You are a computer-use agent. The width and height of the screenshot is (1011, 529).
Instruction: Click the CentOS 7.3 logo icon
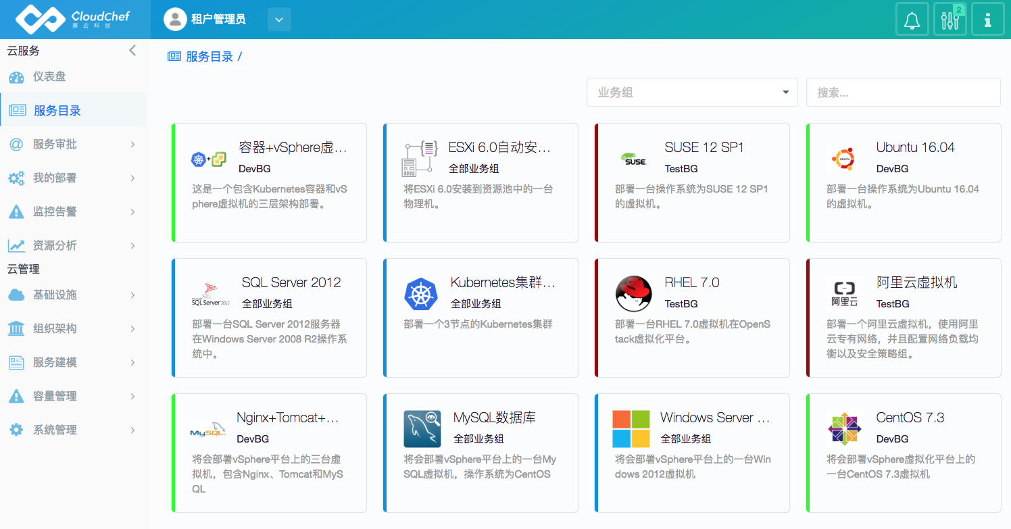point(844,429)
